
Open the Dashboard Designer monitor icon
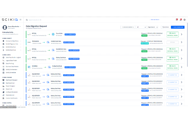click(4, 80)
